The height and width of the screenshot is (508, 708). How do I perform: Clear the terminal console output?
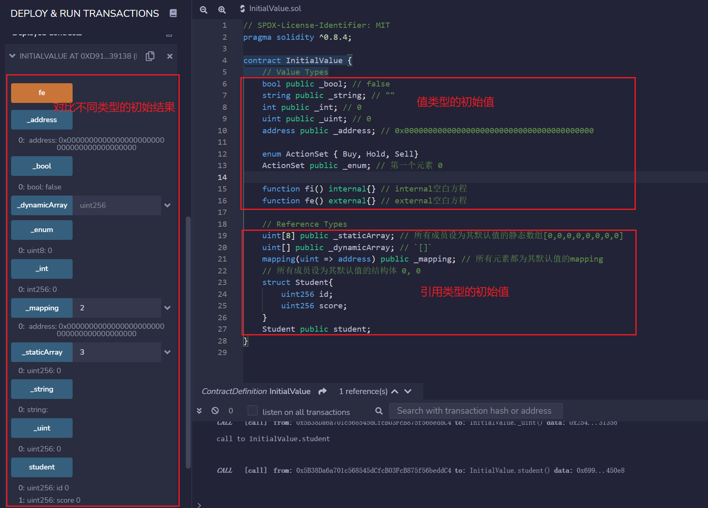coord(215,411)
